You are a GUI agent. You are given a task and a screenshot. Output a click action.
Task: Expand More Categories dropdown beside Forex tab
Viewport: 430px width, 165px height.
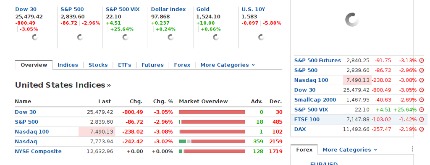click(350, 150)
